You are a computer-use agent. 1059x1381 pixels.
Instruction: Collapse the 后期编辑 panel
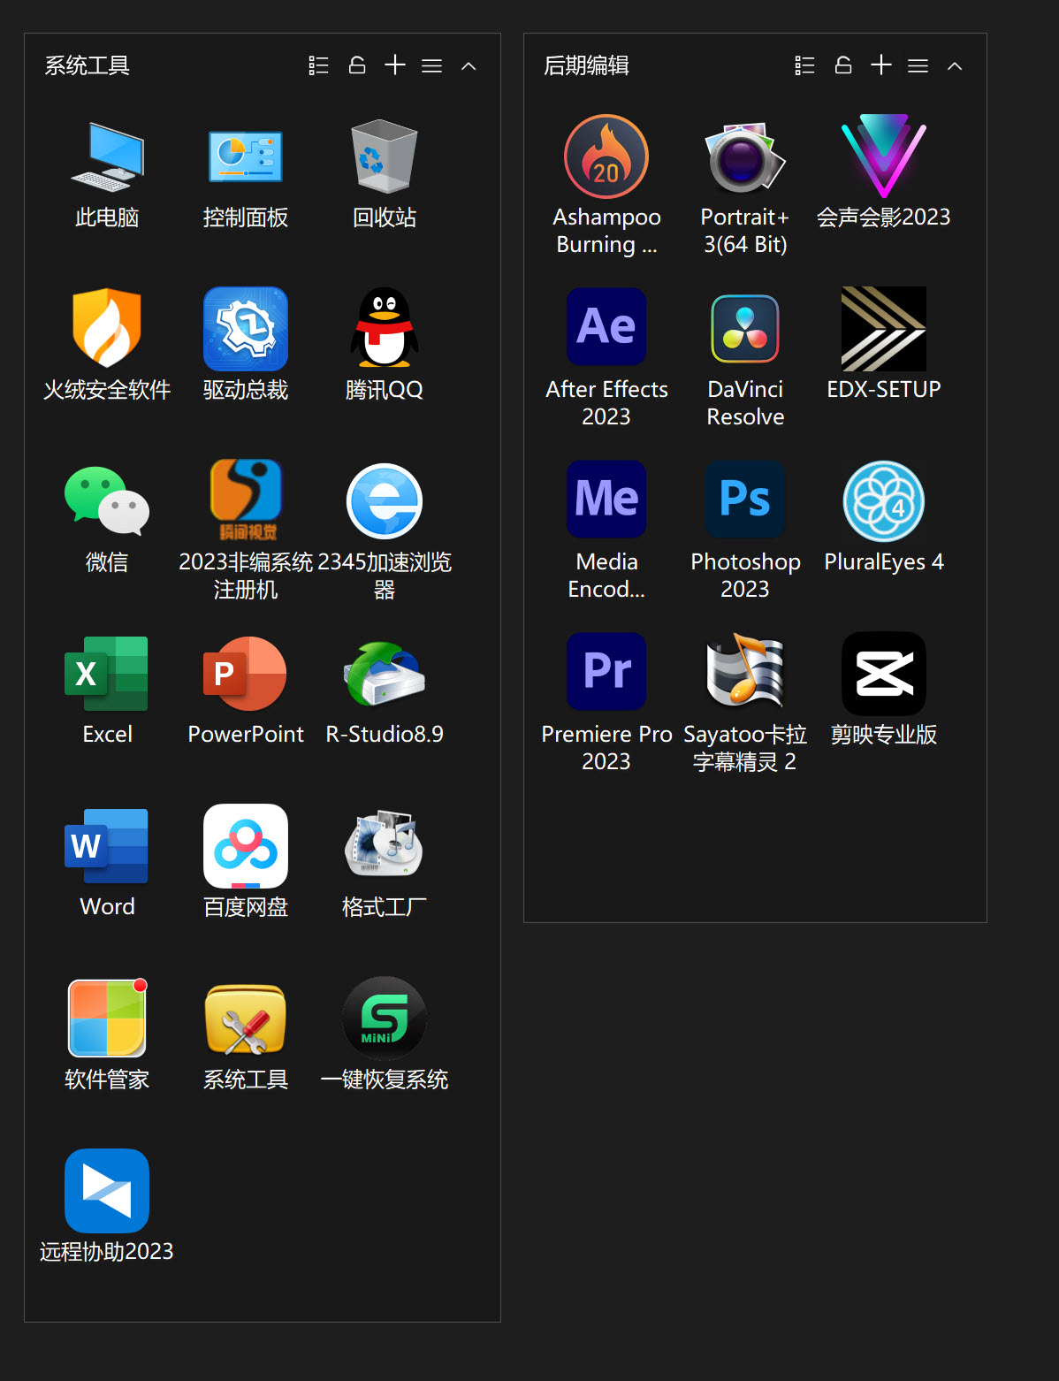955,66
